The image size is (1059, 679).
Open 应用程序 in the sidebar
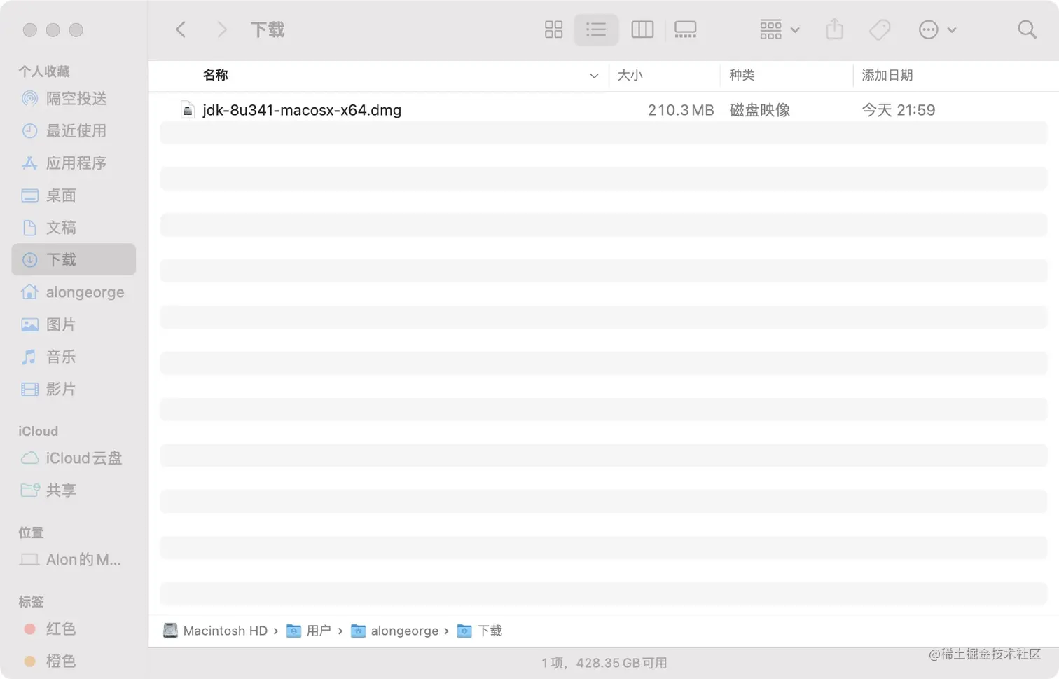[74, 163]
